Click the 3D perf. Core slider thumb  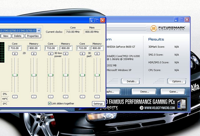click(82, 75)
